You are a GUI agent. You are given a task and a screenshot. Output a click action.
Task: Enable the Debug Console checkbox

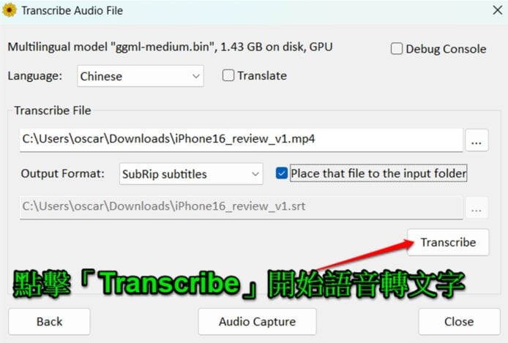pyautogui.click(x=397, y=49)
